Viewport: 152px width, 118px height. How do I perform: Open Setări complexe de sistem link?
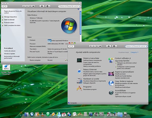[12, 25]
